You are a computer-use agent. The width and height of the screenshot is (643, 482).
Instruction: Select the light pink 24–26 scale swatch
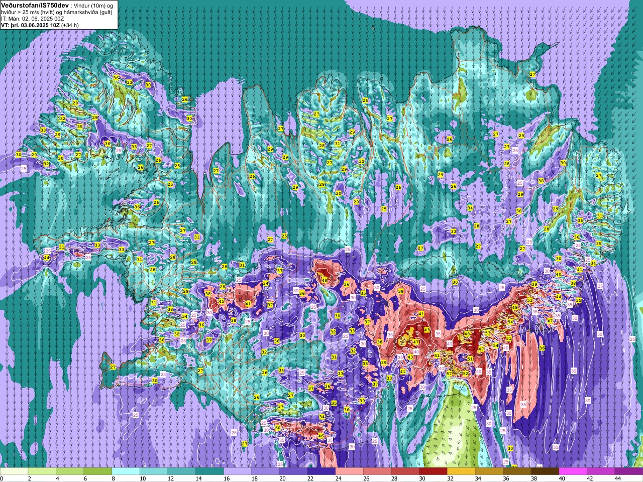click(350, 471)
